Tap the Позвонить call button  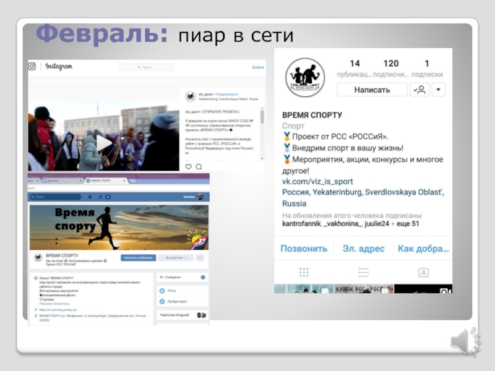tap(304, 249)
